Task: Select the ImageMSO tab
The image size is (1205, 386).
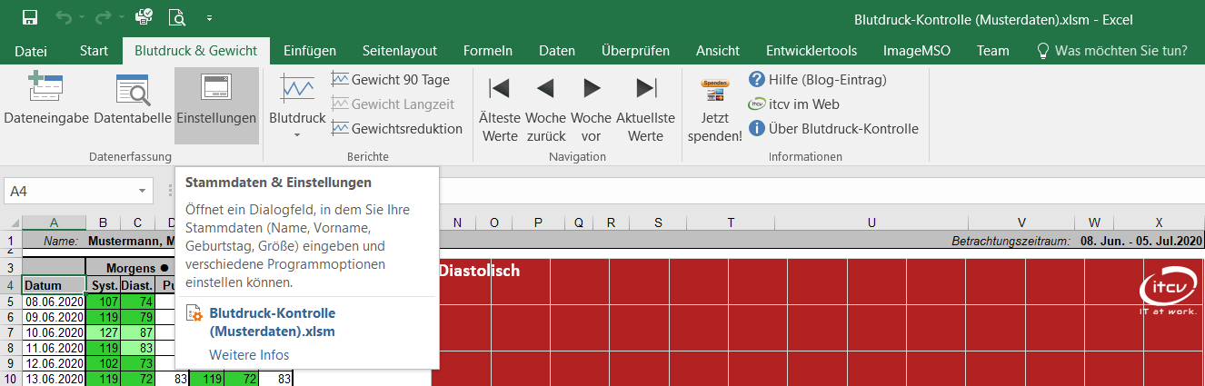Action: point(917,51)
